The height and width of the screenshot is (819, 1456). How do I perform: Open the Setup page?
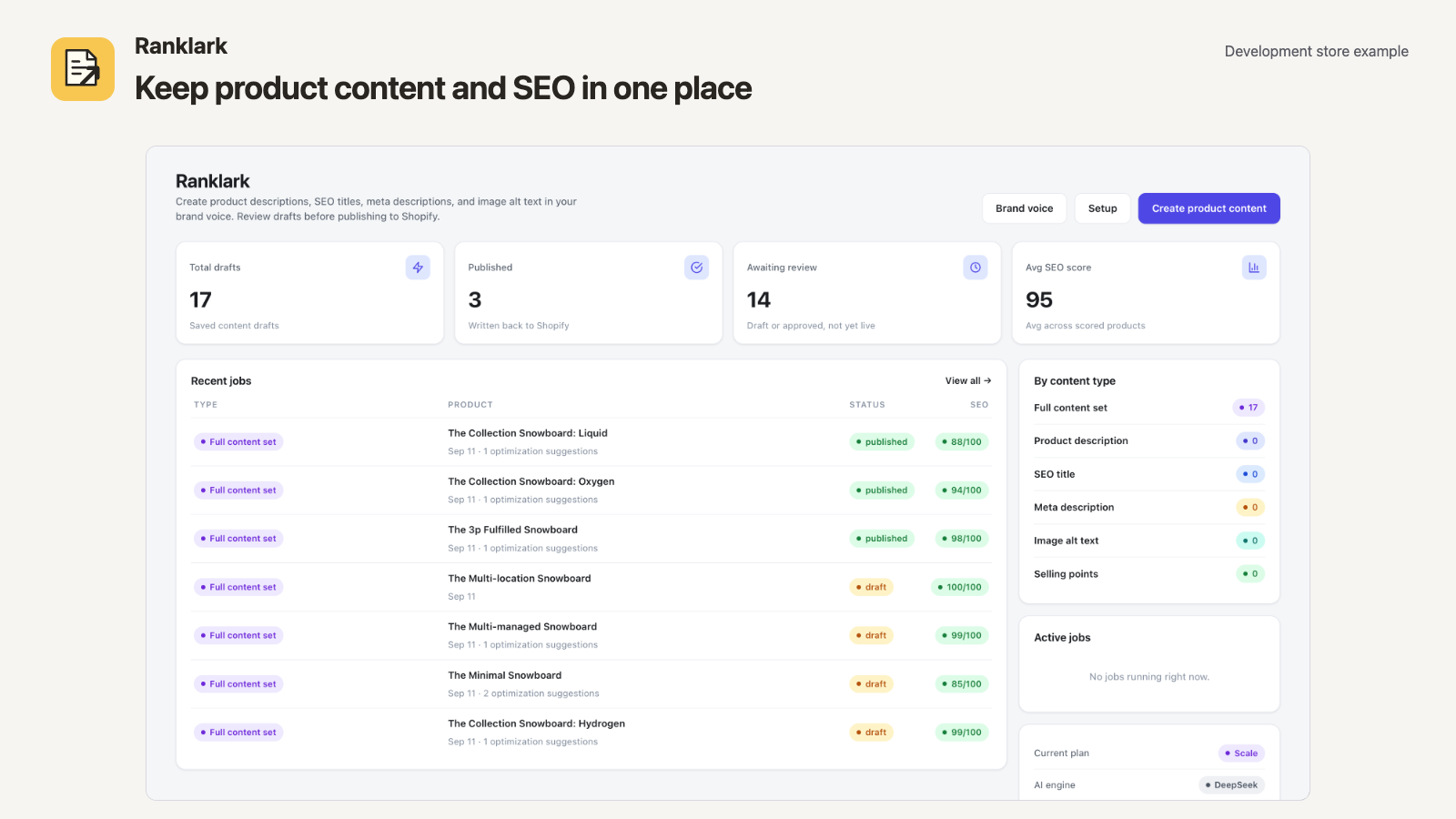[x=1103, y=208]
